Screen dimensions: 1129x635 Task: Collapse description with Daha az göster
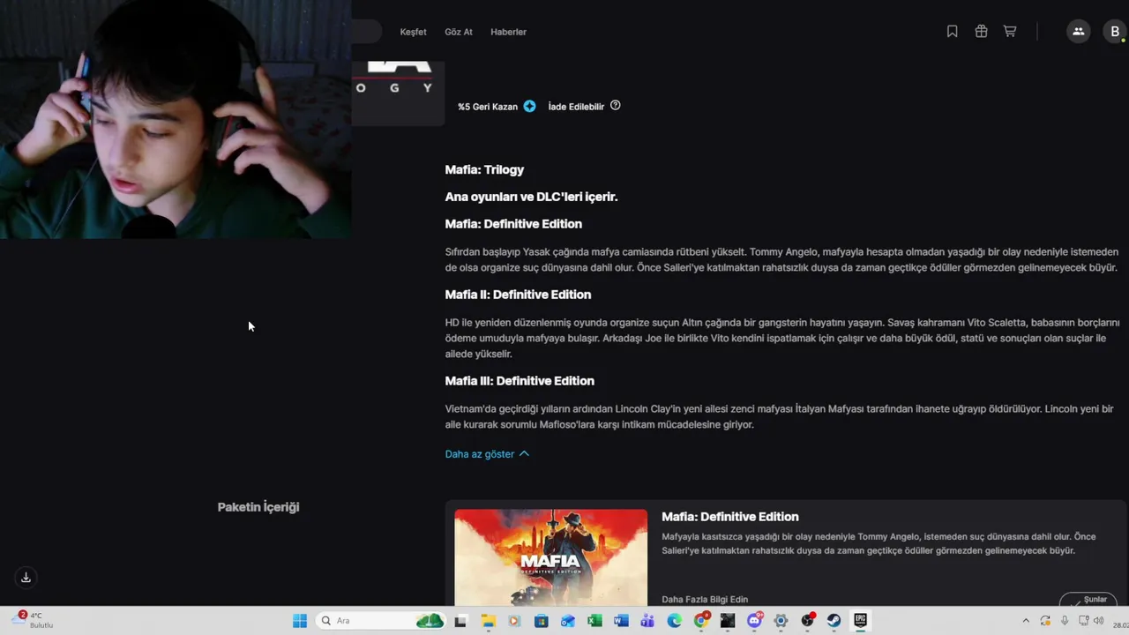487,454
